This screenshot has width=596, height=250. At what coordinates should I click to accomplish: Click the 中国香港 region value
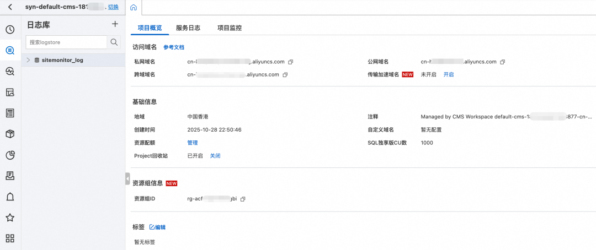point(198,117)
